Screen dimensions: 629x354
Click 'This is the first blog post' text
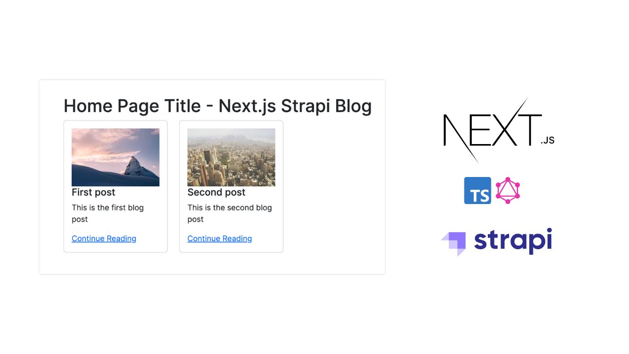pyautogui.click(x=107, y=213)
